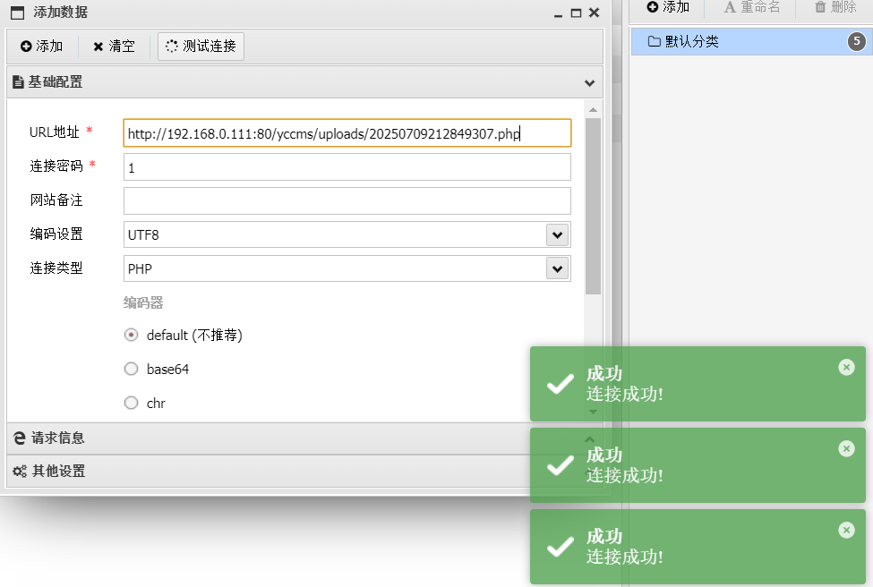
Task: Select the base64 encoder option
Action: click(131, 369)
